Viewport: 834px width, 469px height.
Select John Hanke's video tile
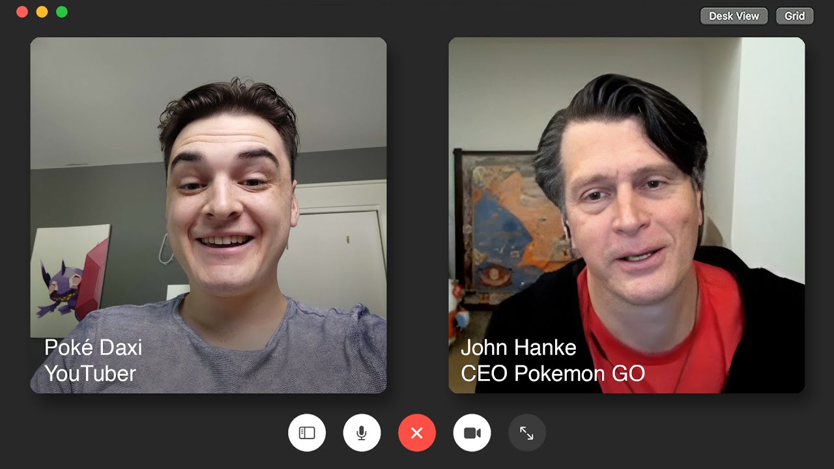coord(627,215)
